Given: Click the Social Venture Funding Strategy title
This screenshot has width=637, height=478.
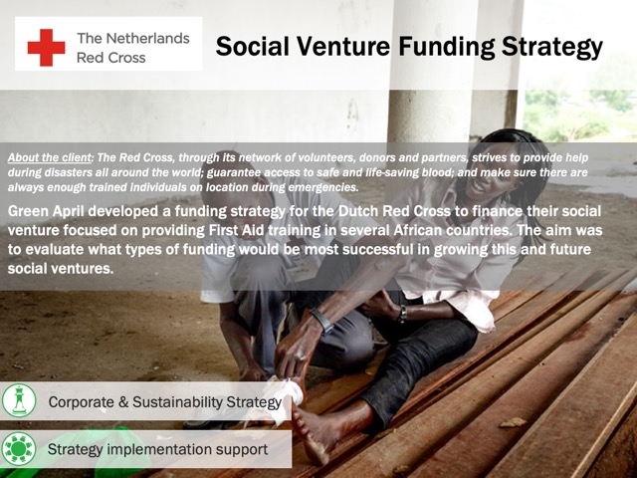Looking at the screenshot, I should coord(409,48).
